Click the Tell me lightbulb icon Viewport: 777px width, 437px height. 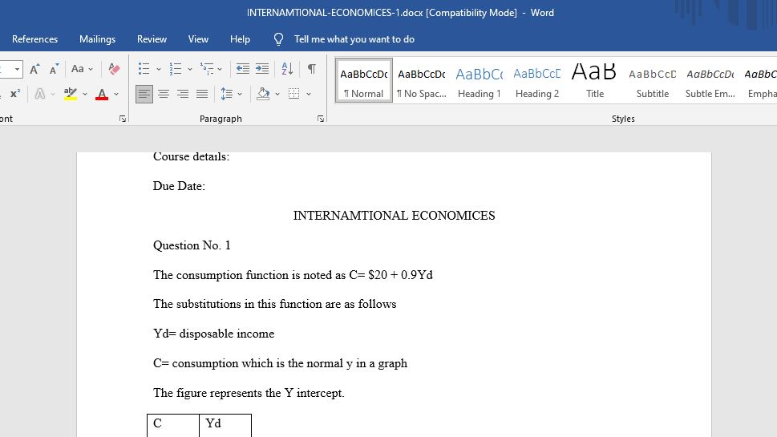[278, 39]
